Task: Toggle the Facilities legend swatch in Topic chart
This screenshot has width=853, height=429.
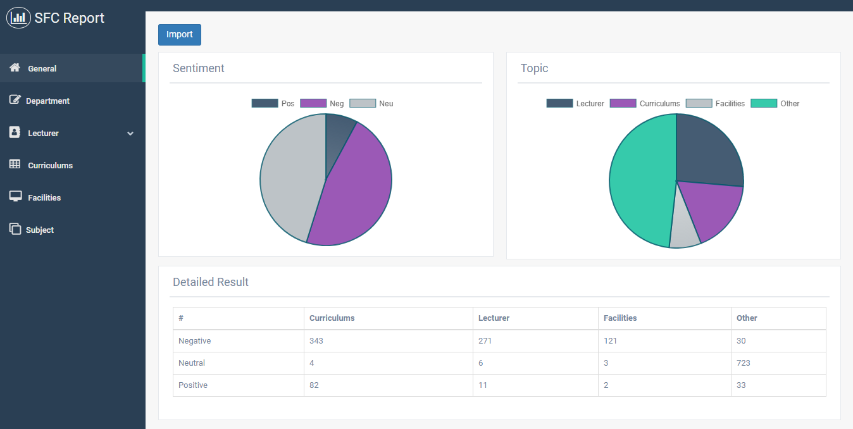Action: point(699,103)
